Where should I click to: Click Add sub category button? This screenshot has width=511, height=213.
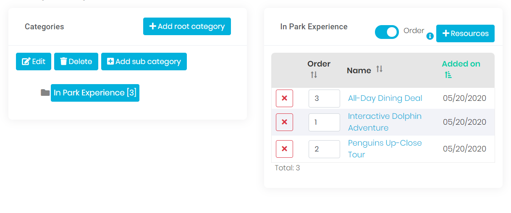pos(144,62)
